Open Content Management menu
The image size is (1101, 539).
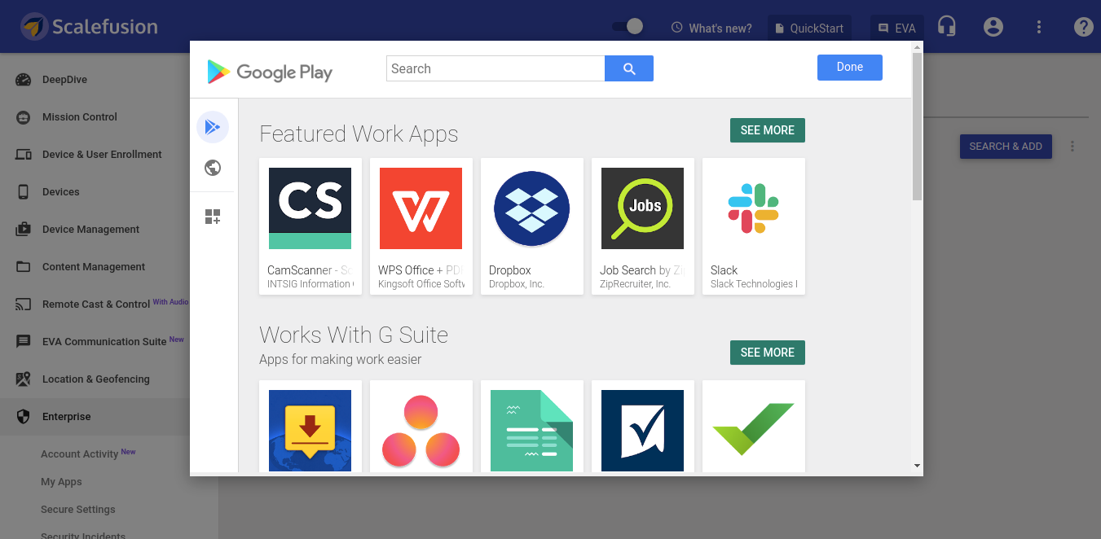94,267
